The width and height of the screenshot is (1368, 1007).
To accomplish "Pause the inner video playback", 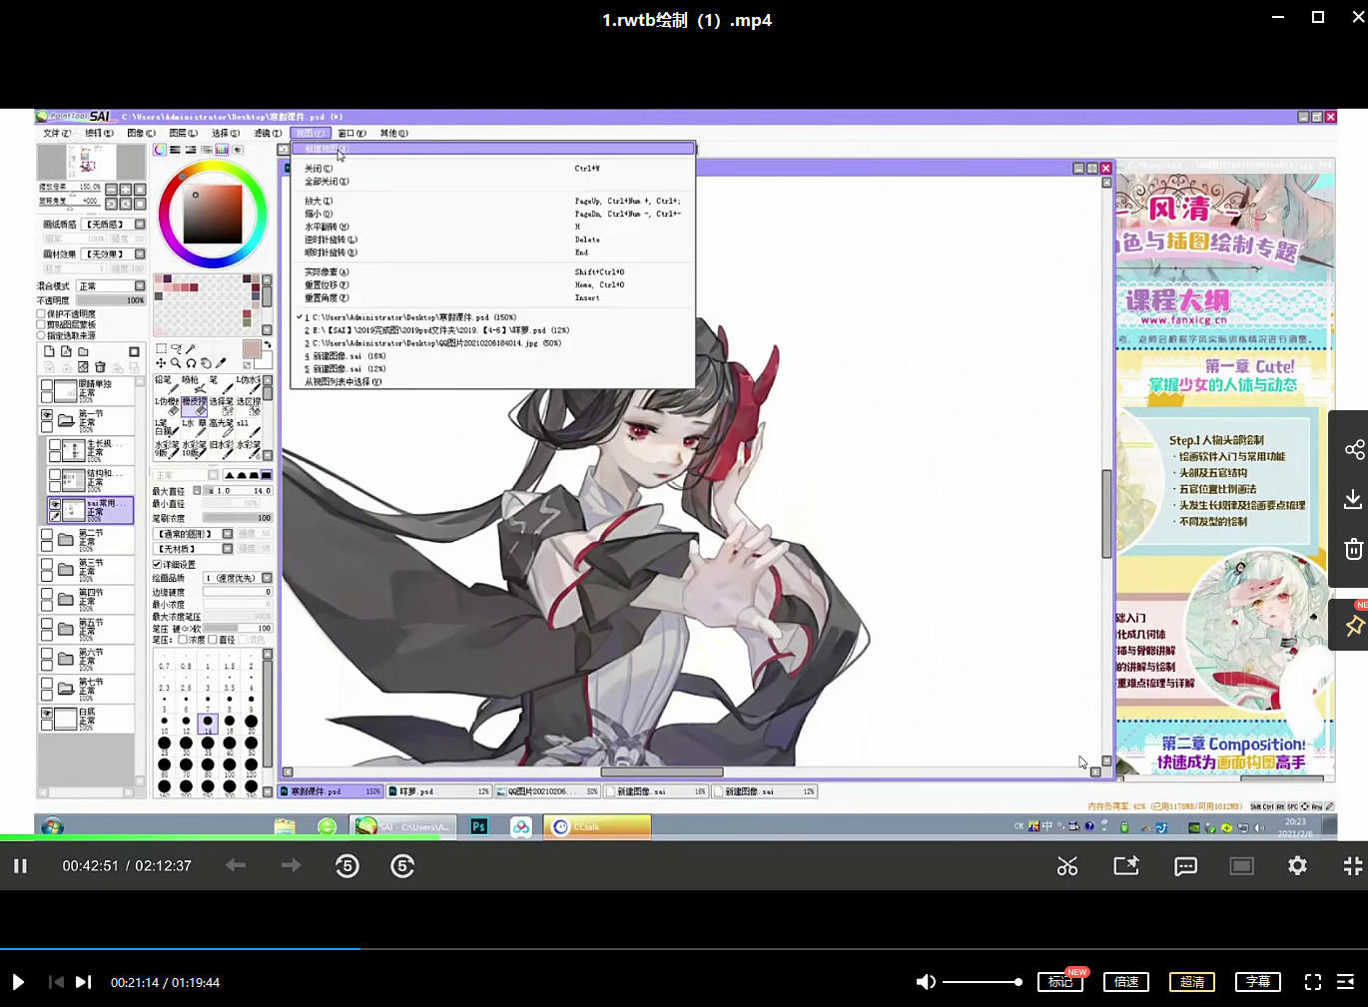I will click(x=20, y=866).
